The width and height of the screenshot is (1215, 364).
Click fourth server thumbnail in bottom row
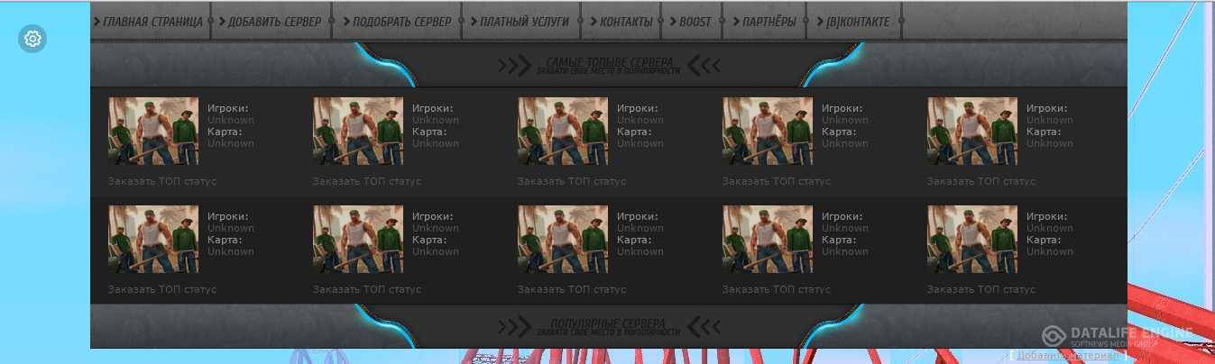click(x=768, y=240)
